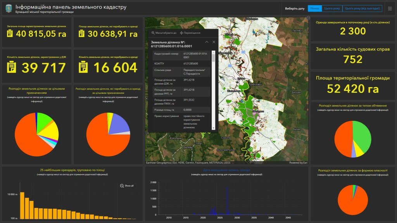The image size is (397, 223).
Task: Click the Ласківці label on the map
Action: click(x=297, y=30)
